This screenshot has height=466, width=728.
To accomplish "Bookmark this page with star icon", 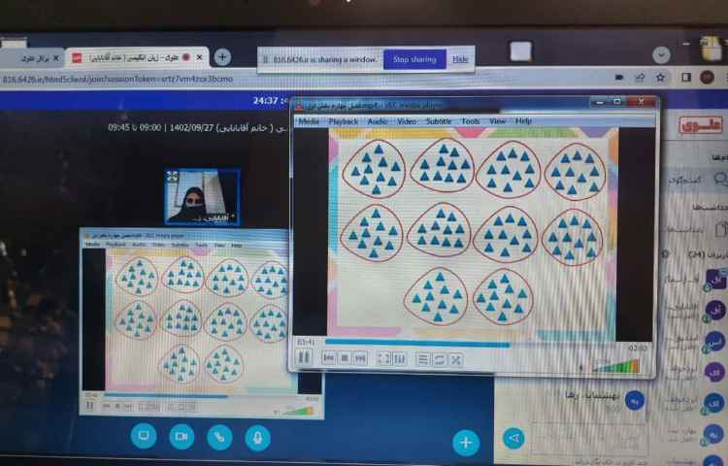I will tap(660, 78).
